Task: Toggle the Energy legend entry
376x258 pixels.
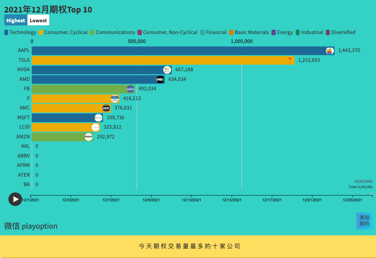Action: point(282,32)
